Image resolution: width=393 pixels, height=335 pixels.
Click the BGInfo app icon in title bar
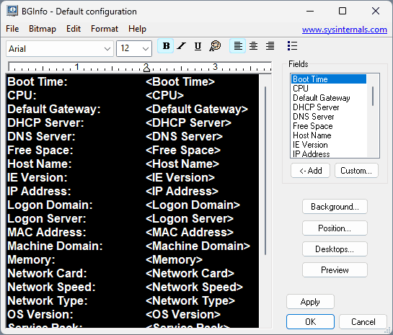12,11
